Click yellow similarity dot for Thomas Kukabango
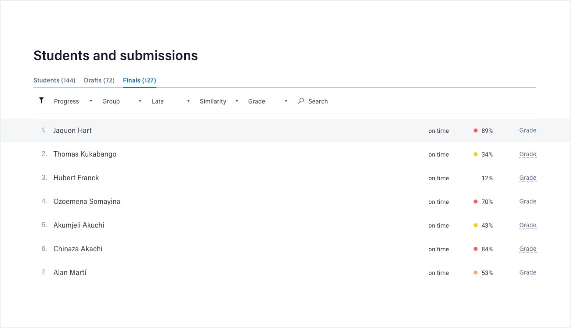This screenshot has width=571, height=328. click(475, 154)
